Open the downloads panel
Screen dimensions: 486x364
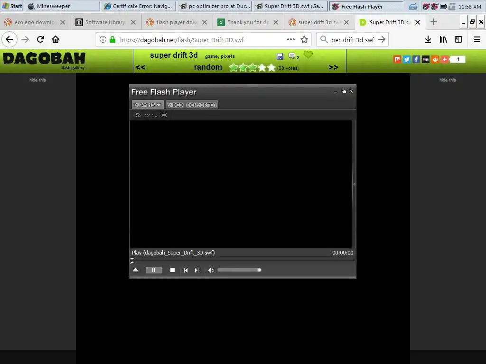click(x=428, y=40)
